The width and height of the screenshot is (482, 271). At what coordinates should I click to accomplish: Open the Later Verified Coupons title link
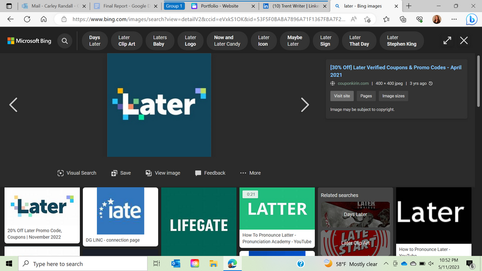pos(396,71)
